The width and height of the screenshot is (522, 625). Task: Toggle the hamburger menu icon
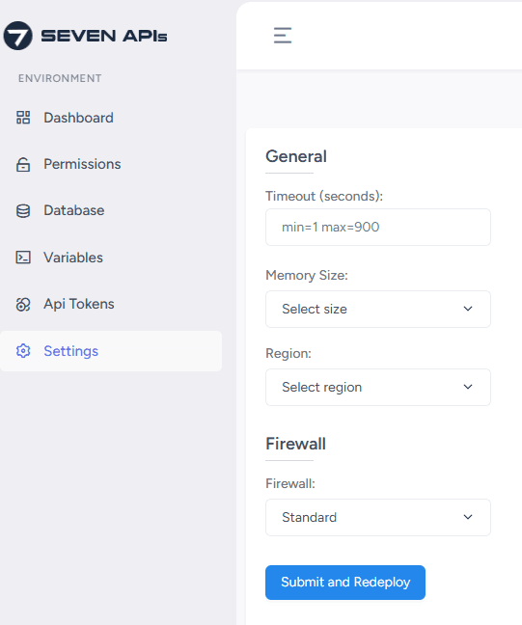283,35
